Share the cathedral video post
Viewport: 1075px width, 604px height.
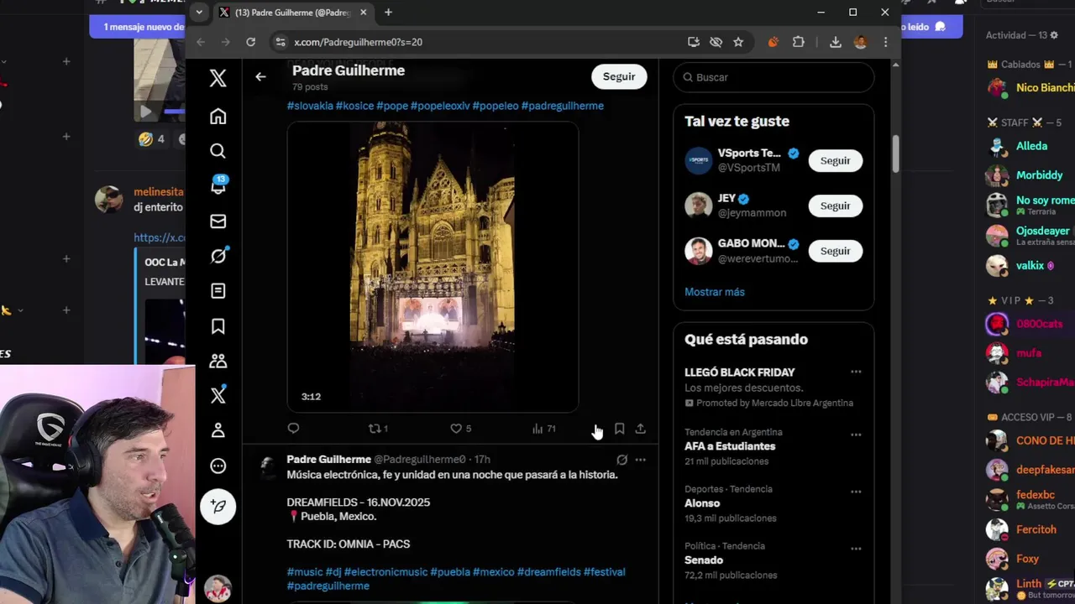tap(640, 429)
